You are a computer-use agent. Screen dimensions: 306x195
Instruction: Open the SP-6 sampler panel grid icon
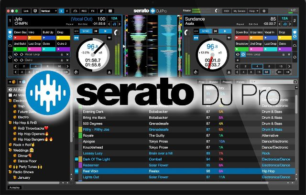coord(110,11)
